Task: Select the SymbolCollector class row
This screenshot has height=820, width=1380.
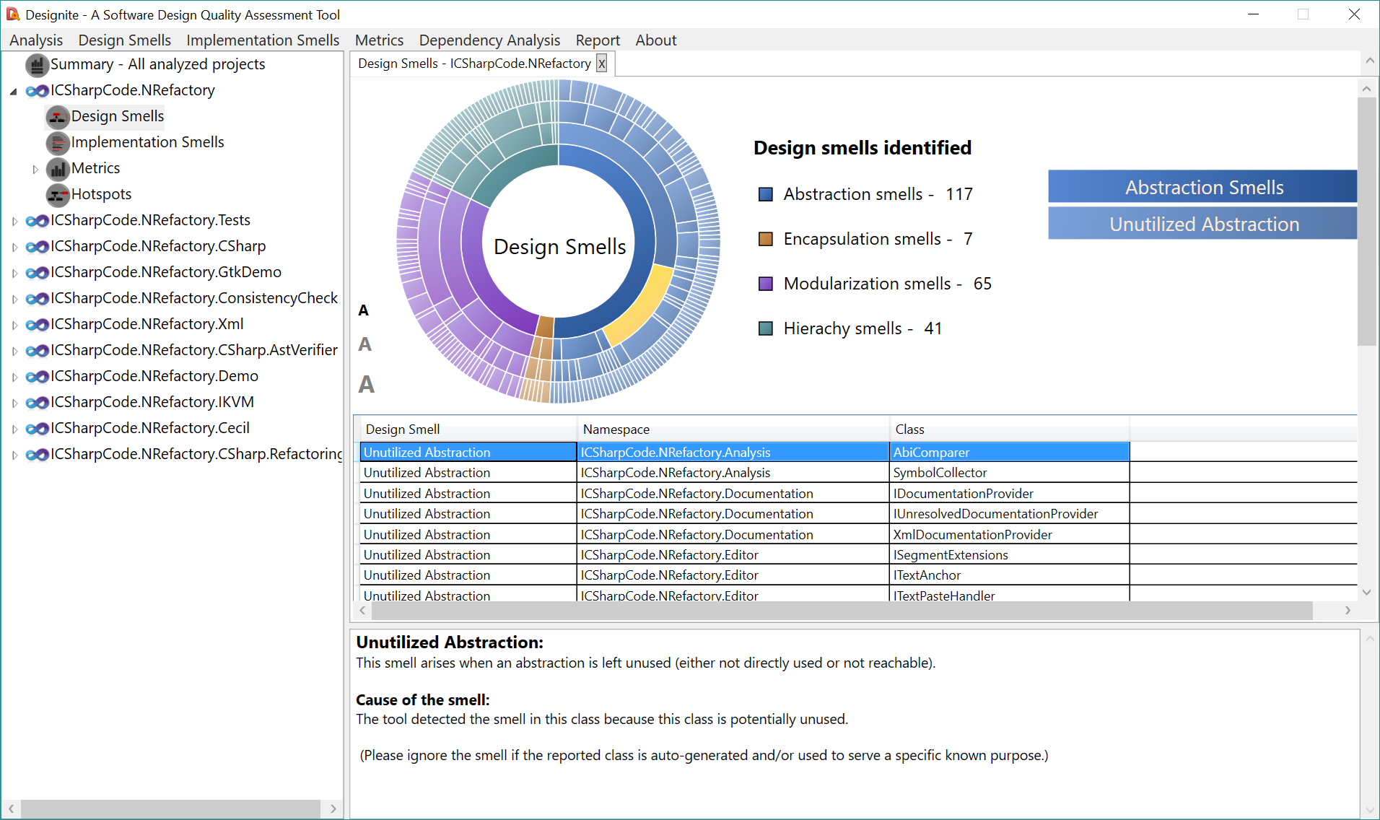Action: coord(940,473)
